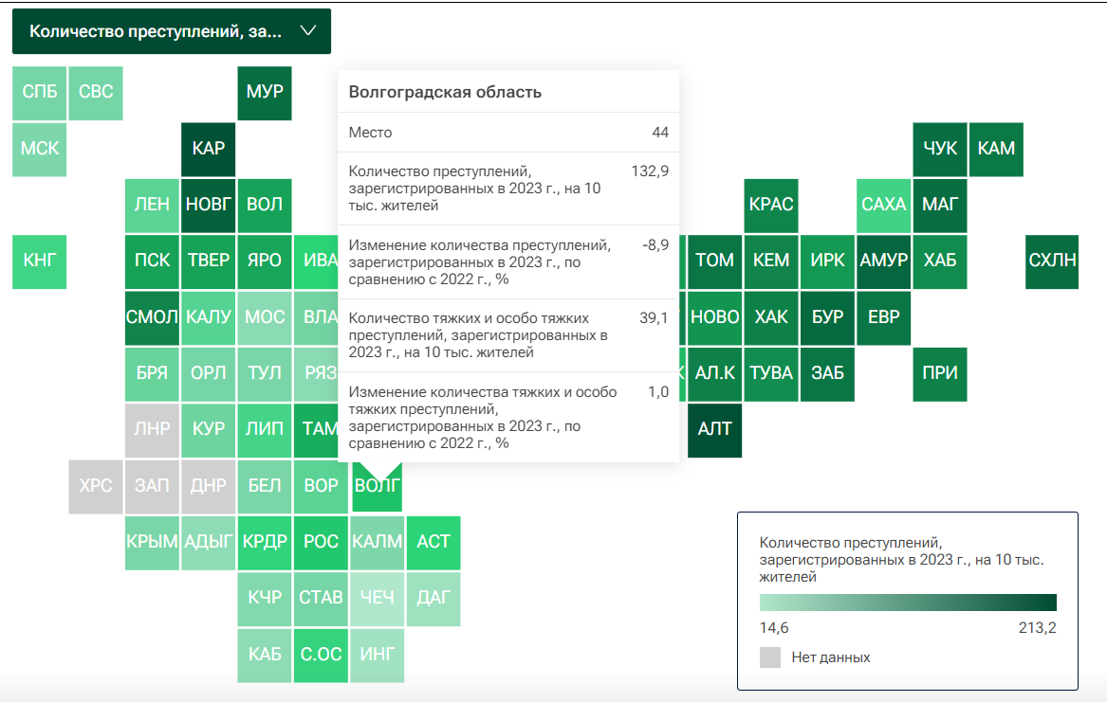Select the КНГ region tile
Image resolution: width=1107 pixels, height=702 pixels.
40,261
